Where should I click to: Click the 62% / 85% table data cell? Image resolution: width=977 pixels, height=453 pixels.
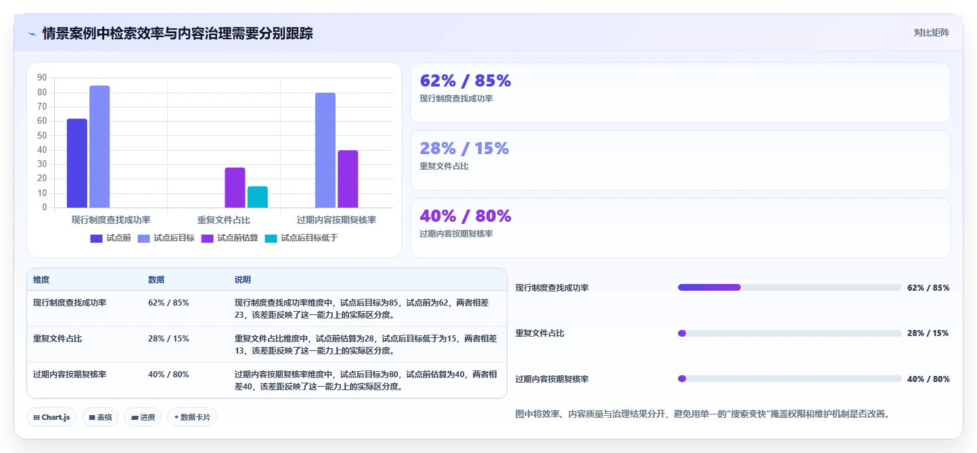(x=168, y=303)
